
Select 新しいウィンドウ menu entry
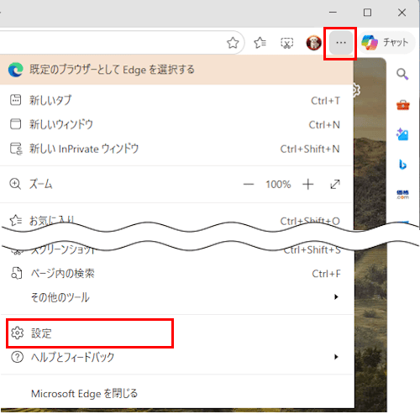tap(176, 124)
